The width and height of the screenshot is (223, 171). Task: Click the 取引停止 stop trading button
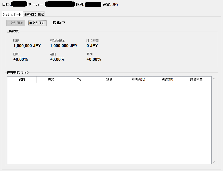coord(37,23)
